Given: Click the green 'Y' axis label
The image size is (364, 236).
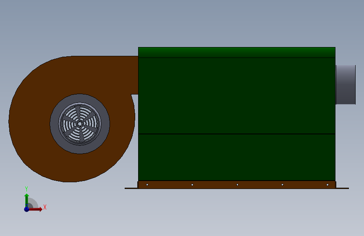Looking at the screenshot, I should [x=26, y=189].
